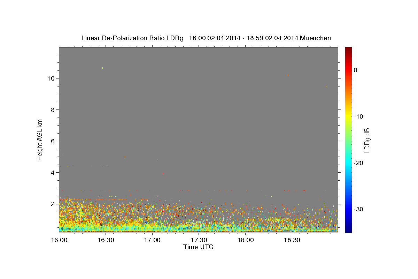Pick the blue -30 dB colorbar region

pyautogui.click(x=348, y=209)
